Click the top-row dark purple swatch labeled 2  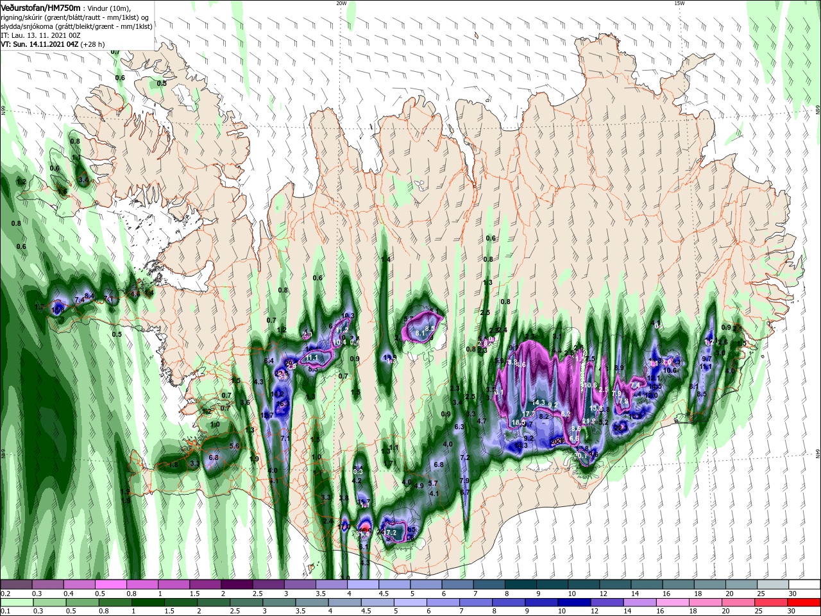coord(237,585)
